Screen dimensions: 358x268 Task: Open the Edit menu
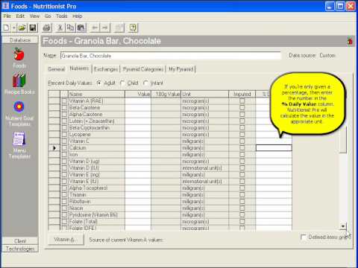(x=20, y=16)
